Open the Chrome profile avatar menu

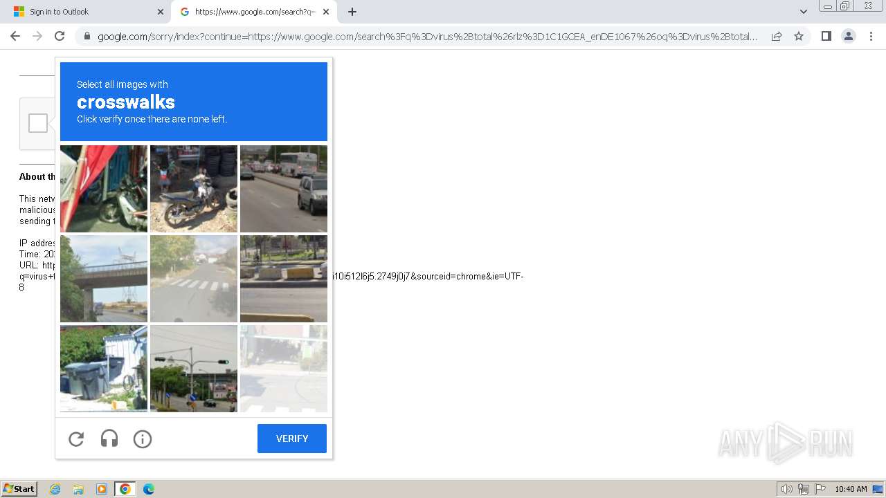[849, 36]
